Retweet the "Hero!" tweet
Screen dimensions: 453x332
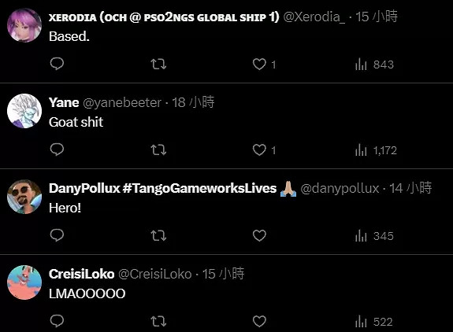pos(158,236)
